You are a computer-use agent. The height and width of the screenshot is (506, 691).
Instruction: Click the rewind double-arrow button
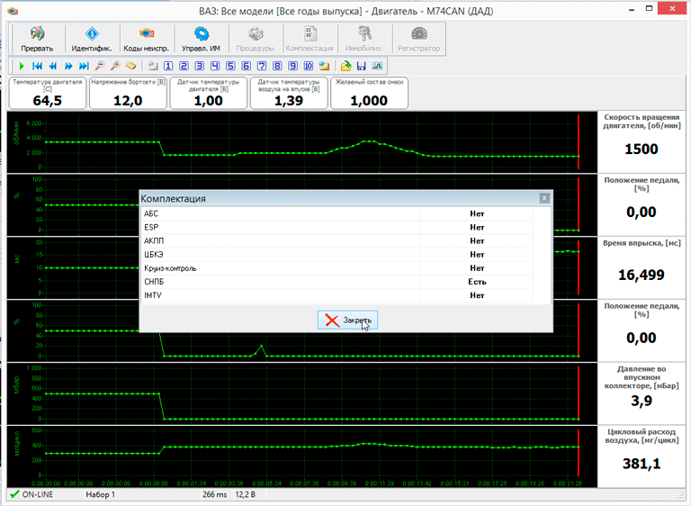(53, 67)
